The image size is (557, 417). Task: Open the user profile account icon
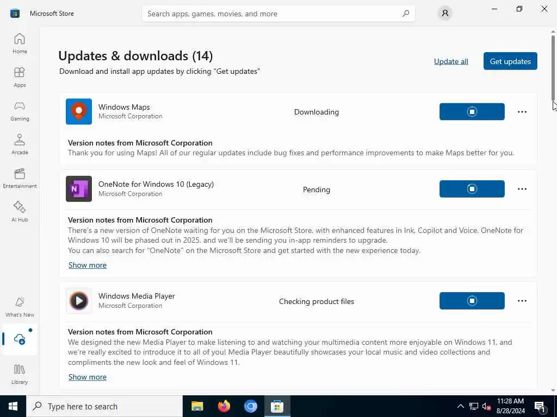tap(445, 14)
